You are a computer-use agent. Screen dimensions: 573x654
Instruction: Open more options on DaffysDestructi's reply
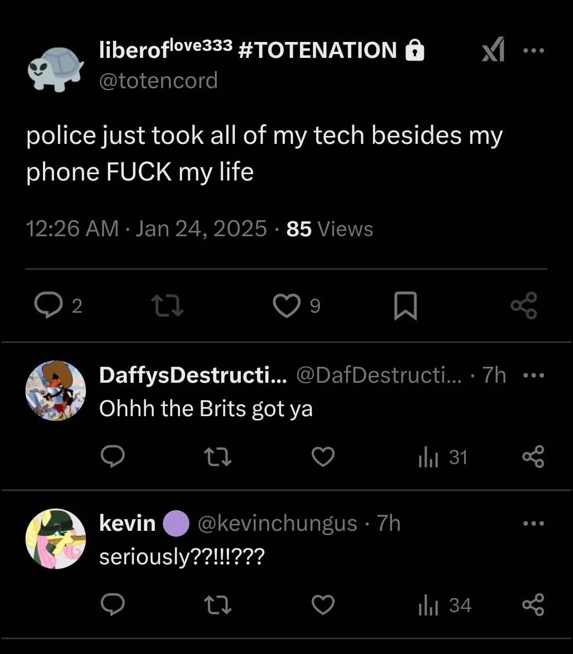click(x=533, y=375)
